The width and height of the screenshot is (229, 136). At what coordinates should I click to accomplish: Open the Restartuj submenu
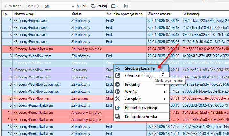(141, 85)
